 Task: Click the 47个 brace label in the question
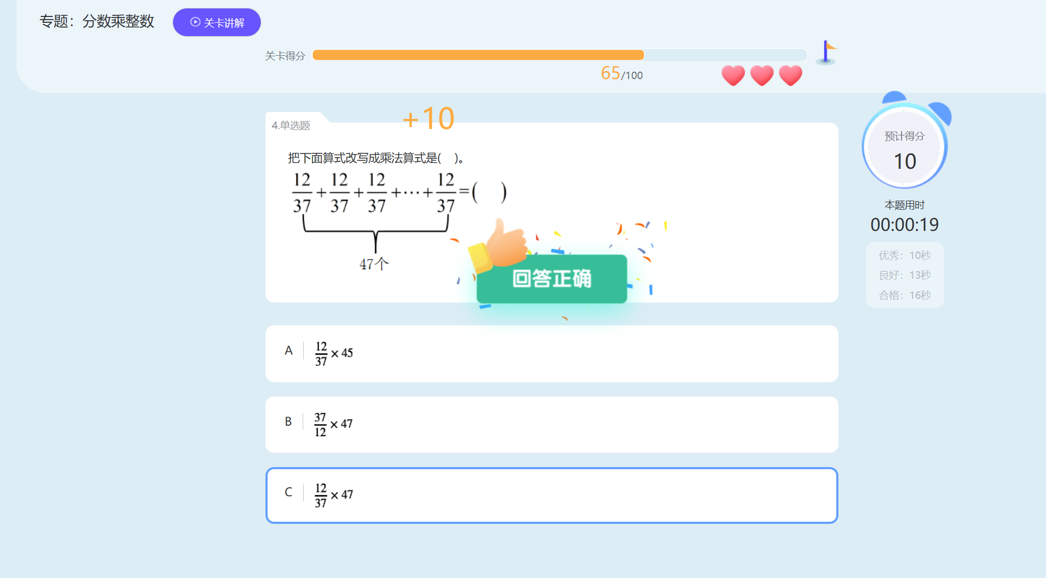pyautogui.click(x=374, y=264)
